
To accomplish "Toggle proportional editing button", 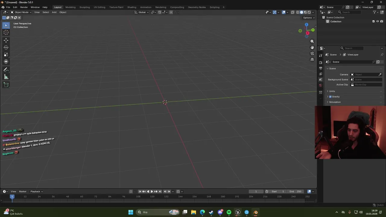I will (x=171, y=12).
